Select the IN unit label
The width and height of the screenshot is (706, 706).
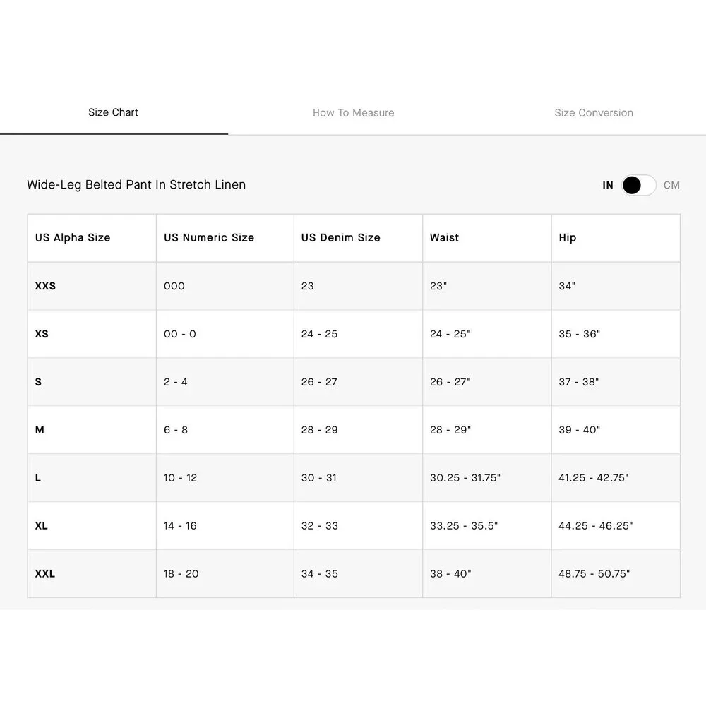(608, 185)
